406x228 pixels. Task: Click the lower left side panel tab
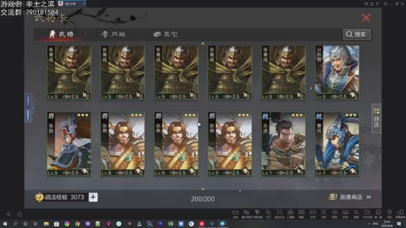point(28,115)
